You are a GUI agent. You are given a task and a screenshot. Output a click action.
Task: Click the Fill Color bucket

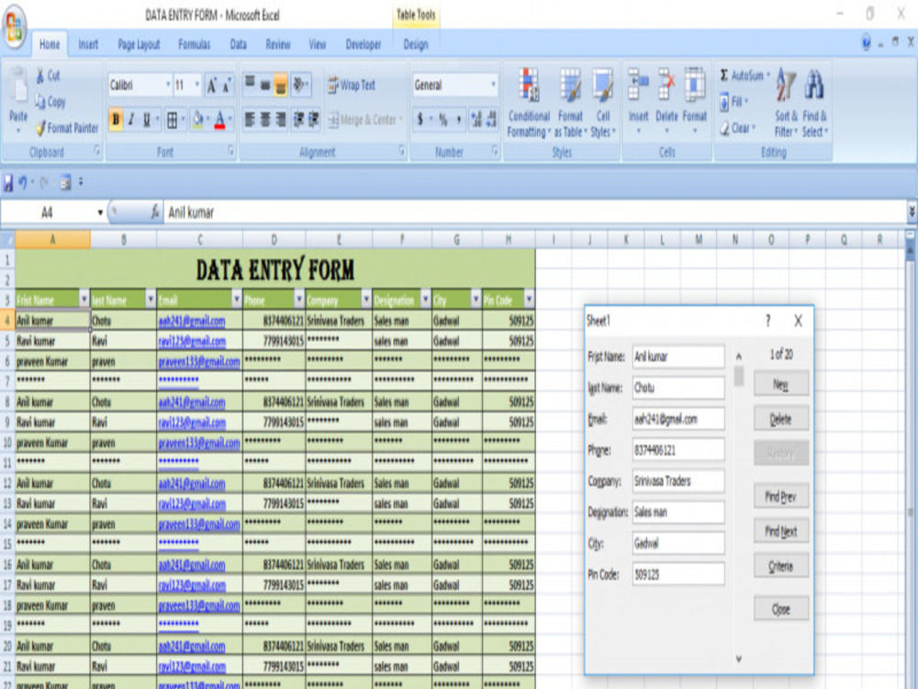click(198, 119)
